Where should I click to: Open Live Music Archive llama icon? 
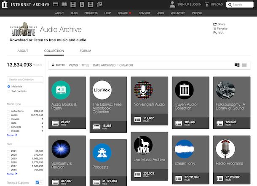tap(143, 145)
